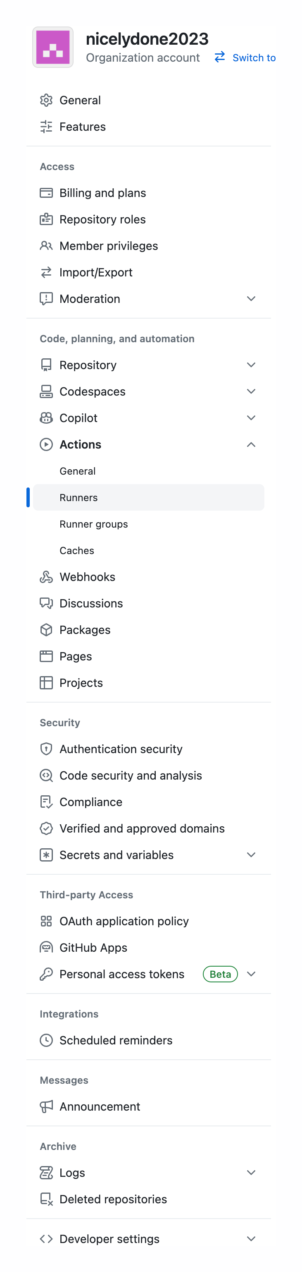The height and width of the screenshot is (1272, 302).
Task: Expand the Codespaces section
Action: pos(251,391)
